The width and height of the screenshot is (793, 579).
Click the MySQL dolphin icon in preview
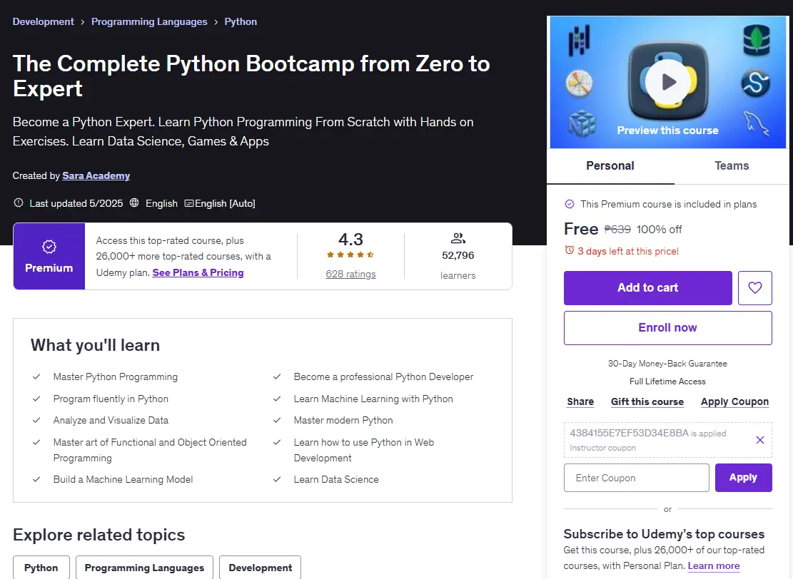point(756,123)
